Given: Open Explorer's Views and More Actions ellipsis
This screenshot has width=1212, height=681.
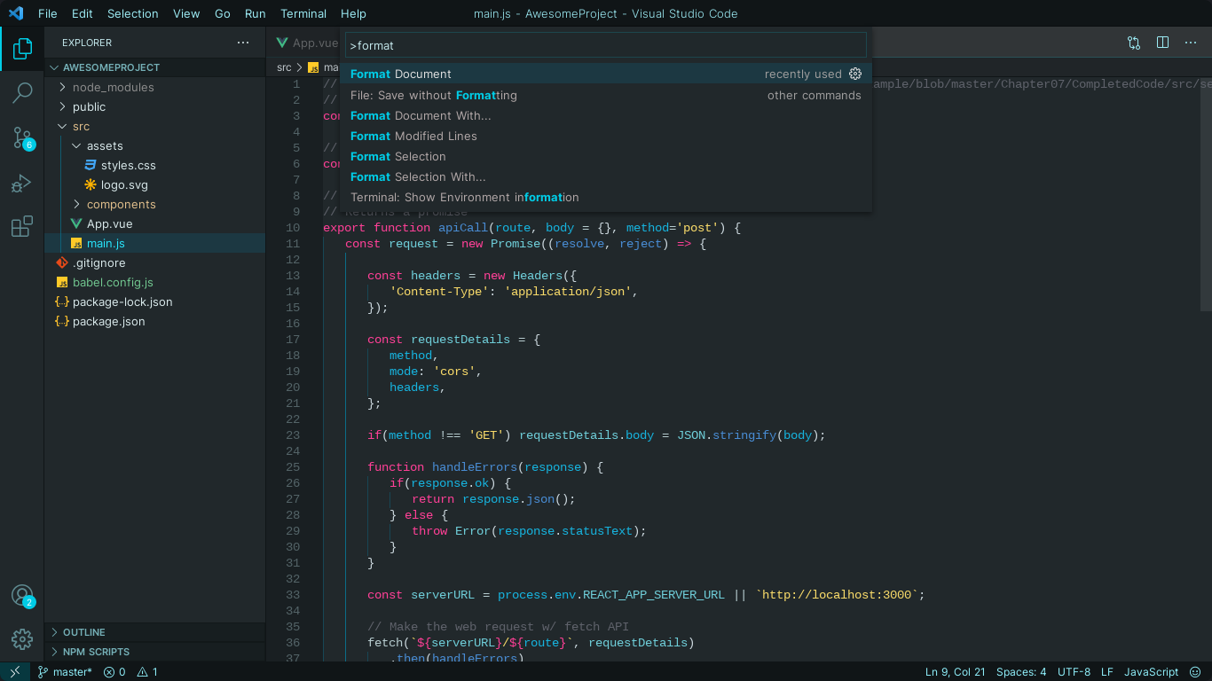Looking at the screenshot, I should 243,43.
